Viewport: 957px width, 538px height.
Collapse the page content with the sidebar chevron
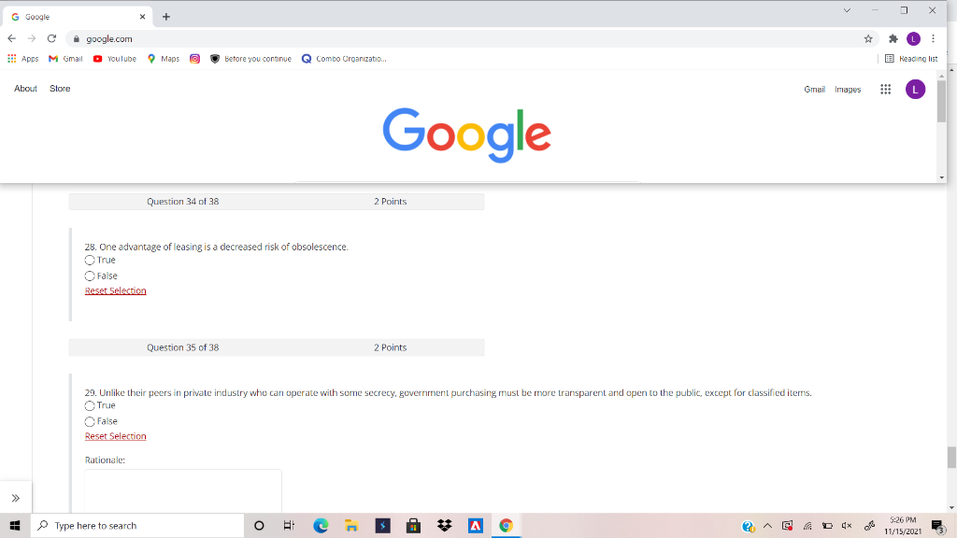click(x=15, y=498)
